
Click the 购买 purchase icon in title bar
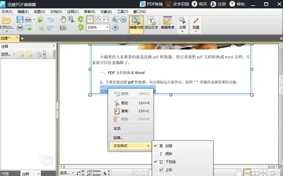(x=194, y=4)
